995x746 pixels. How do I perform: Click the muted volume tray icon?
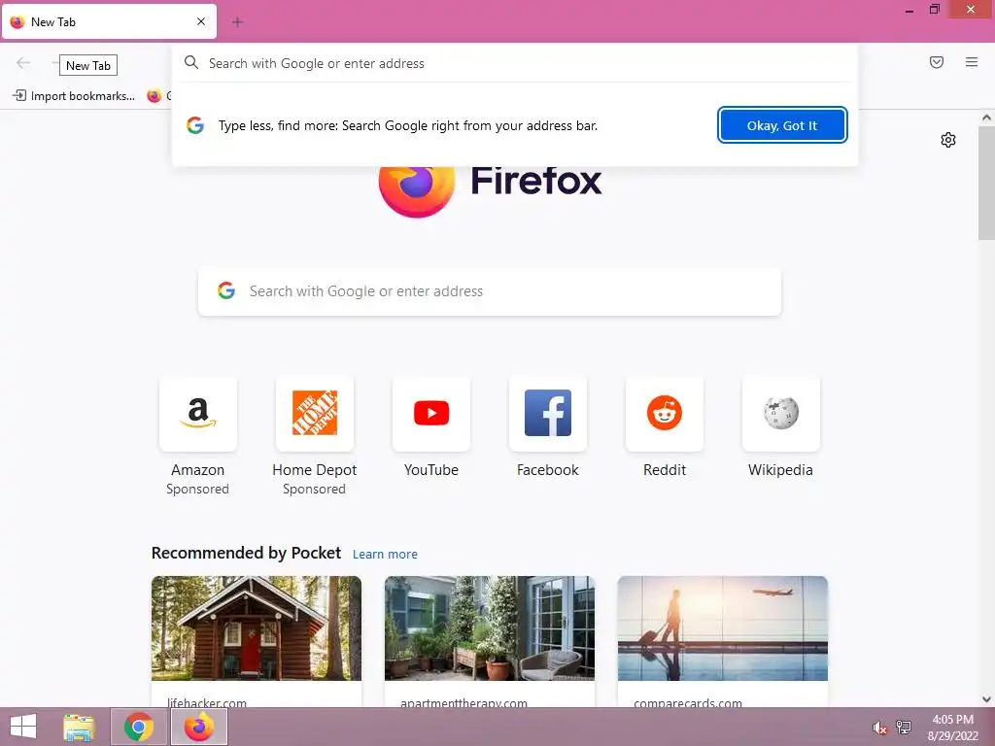pos(879,728)
